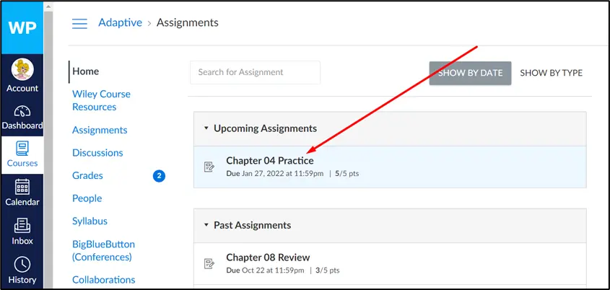The width and height of the screenshot is (610, 290).
Task: Open the Calendar icon in sidebar
Action: (x=22, y=187)
